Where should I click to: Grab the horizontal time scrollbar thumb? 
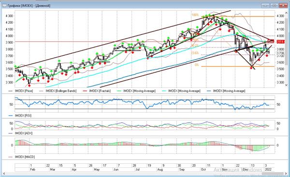point(273,174)
